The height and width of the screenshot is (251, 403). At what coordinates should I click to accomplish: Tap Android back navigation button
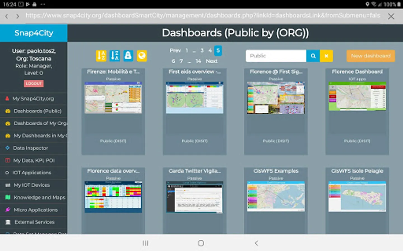256,243
